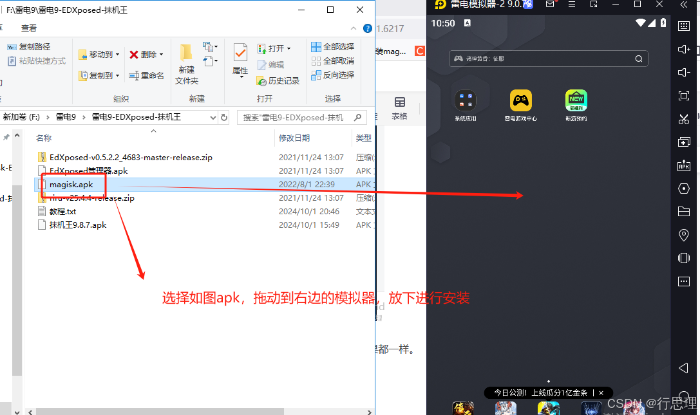
Task: Click 复制路径 in Explorer ribbon
Action: tap(29, 47)
